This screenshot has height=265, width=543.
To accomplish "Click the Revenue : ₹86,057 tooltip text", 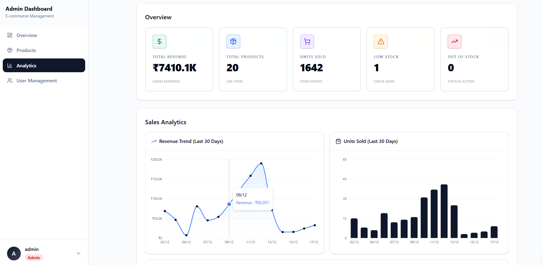I will tap(253, 203).
